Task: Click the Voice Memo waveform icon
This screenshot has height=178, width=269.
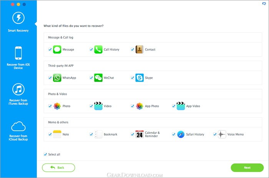Action: coord(222,135)
